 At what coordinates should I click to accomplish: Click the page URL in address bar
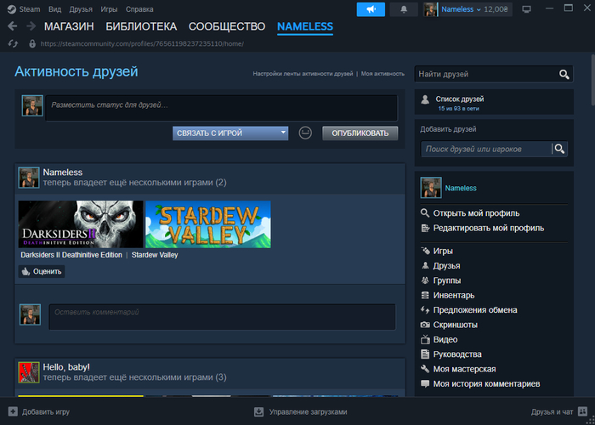pyautogui.click(x=142, y=43)
